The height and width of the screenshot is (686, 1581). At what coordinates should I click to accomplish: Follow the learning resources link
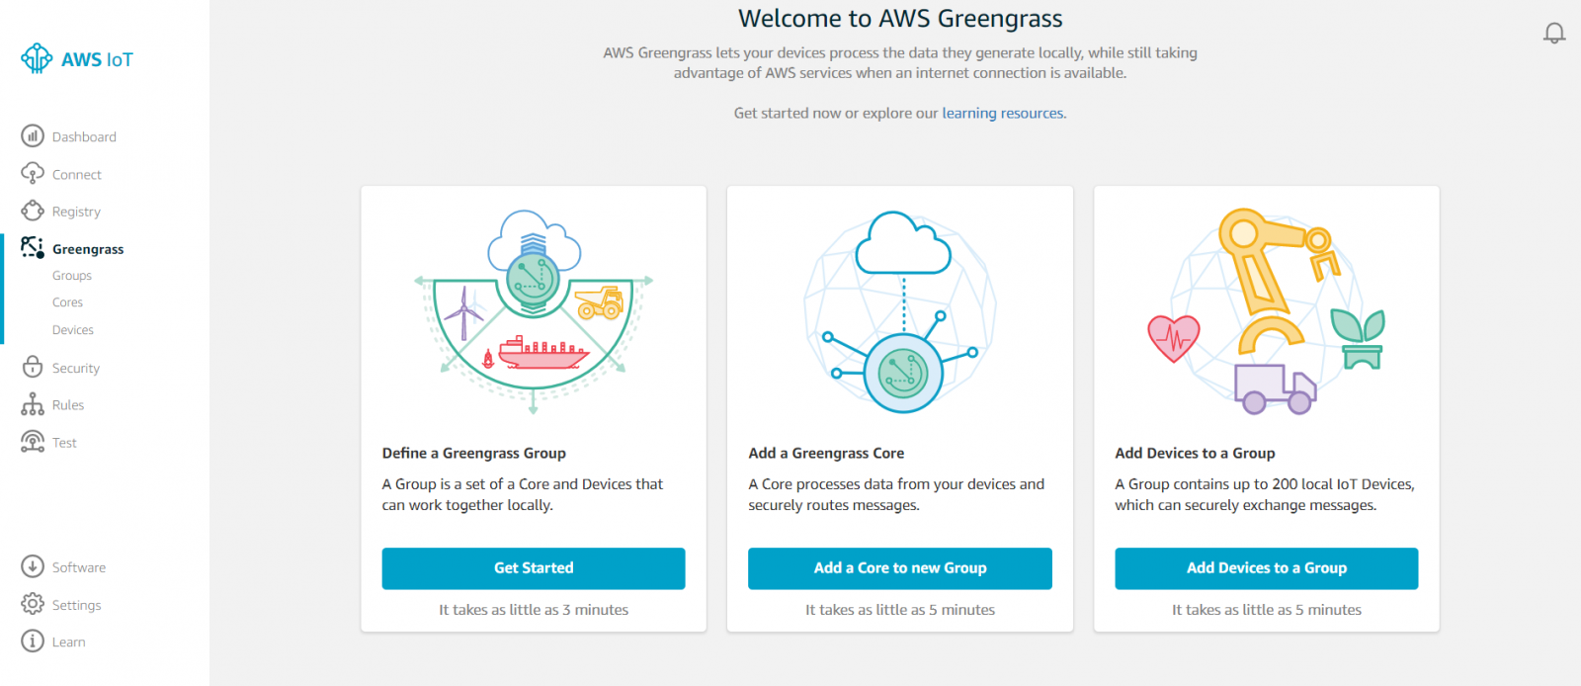click(x=1003, y=113)
